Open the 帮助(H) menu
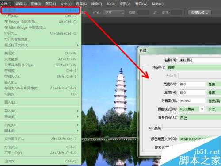The width and height of the screenshot is (221, 166). [158, 4]
